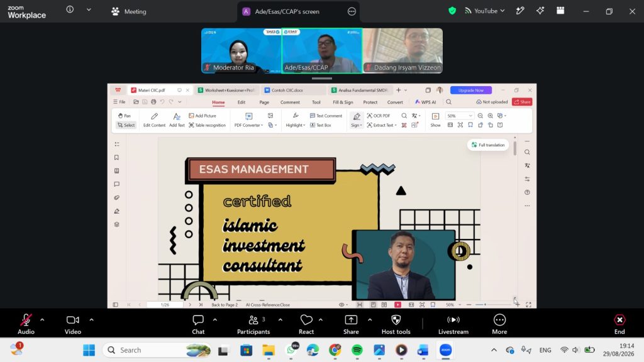Open layers panel in left sidebar

[116, 224]
